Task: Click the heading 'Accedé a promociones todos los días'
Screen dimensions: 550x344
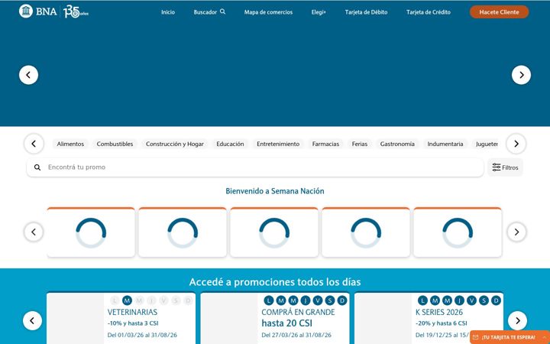Action: 275,282
